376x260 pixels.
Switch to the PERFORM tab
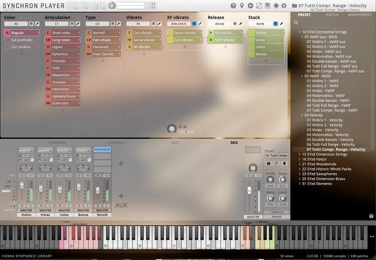pos(57,143)
